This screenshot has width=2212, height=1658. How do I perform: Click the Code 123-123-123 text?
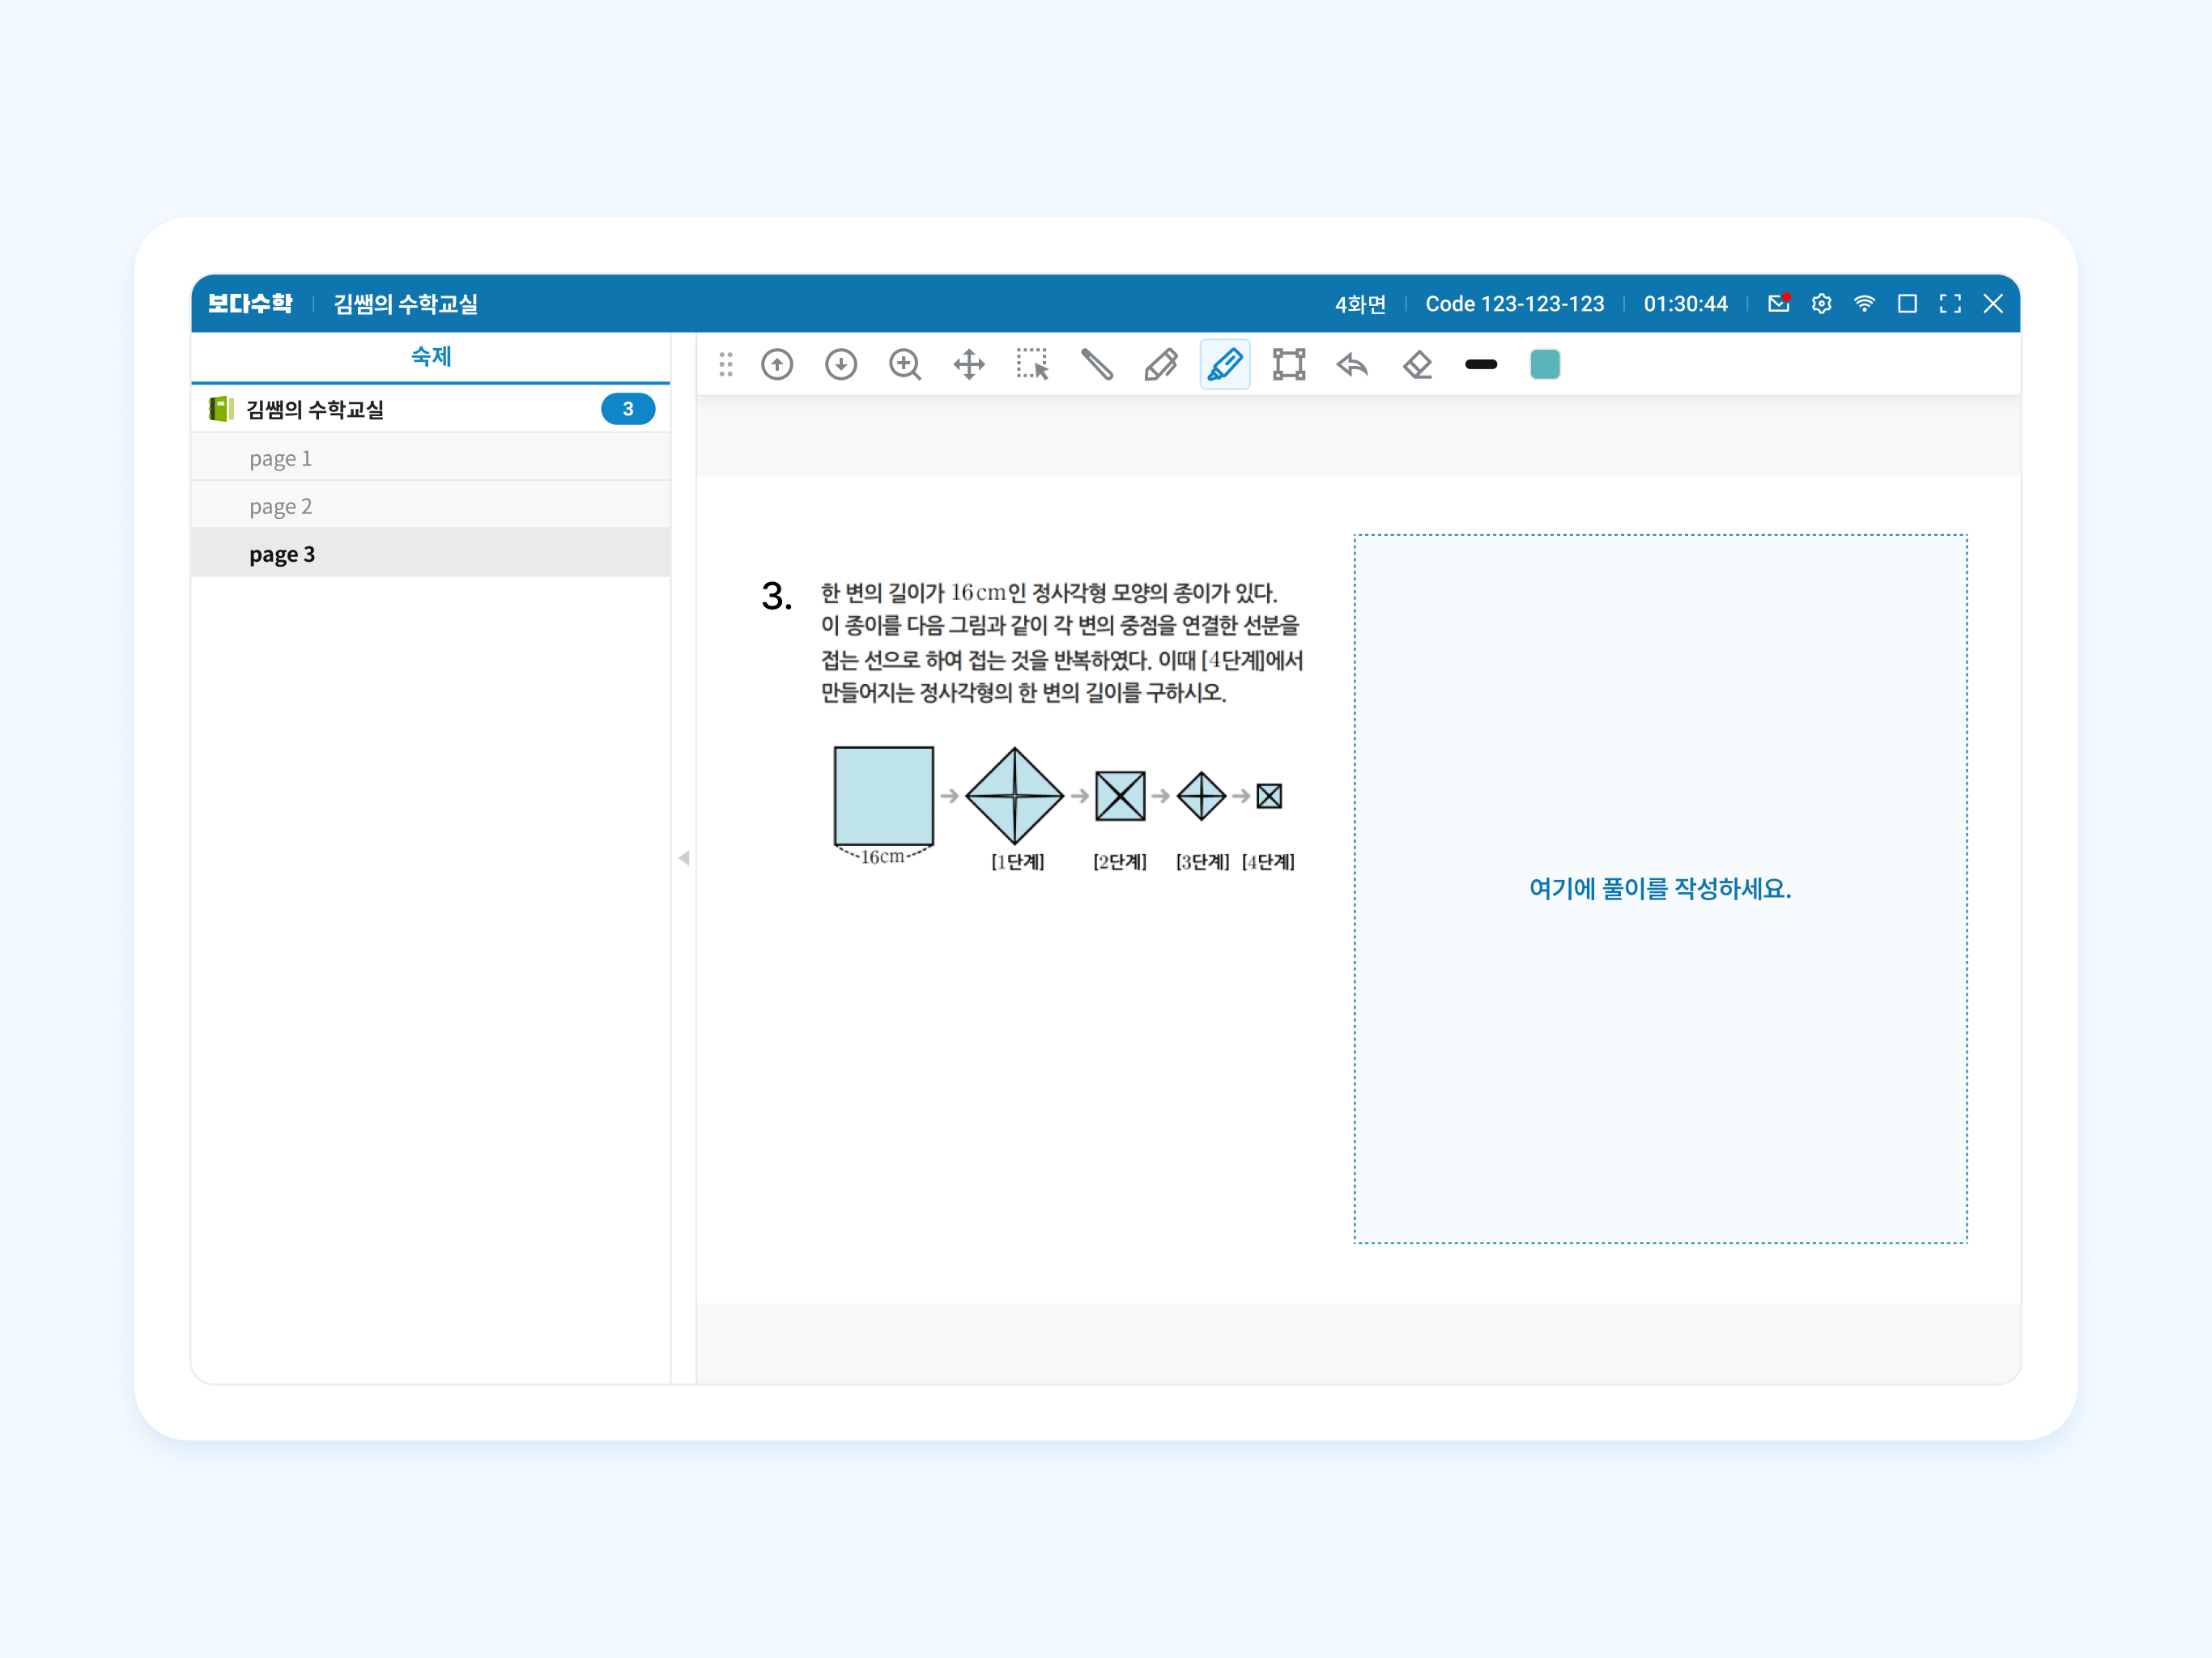point(1514,304)
